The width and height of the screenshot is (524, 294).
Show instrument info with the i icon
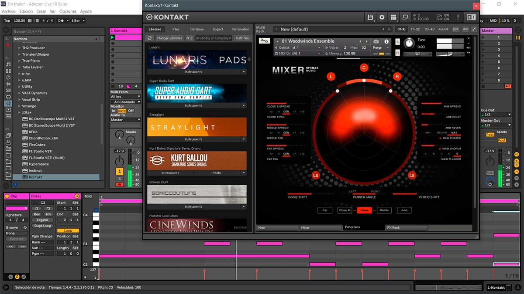coord(386,41)
